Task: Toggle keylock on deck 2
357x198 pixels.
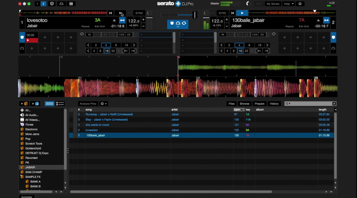Action: (x=326, y=20)
